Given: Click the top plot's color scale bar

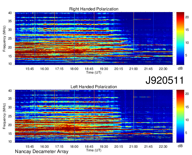Looking at the screenshot, I should (x=180, y=38).
